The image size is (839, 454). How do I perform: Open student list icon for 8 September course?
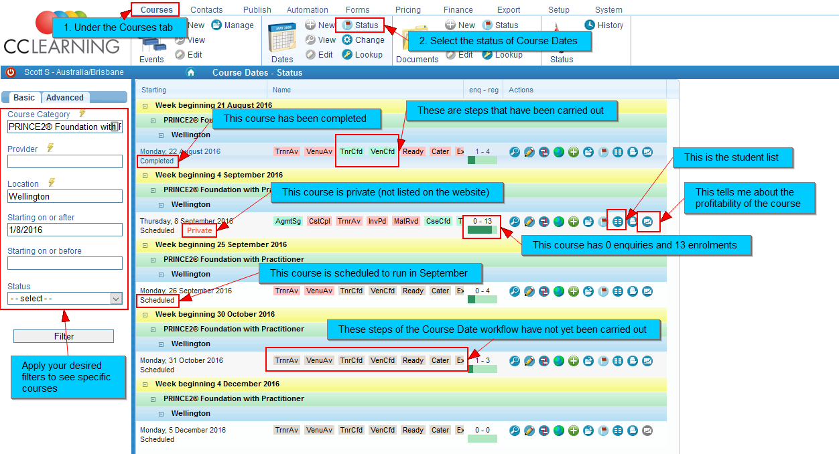click(x=618, y=222)
